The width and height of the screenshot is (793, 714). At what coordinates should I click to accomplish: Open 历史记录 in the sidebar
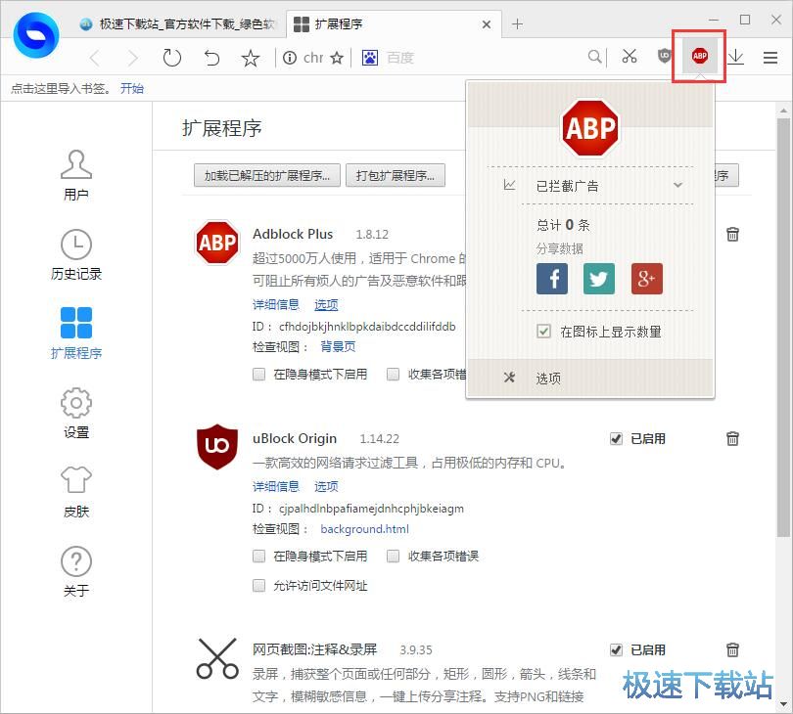[x=76, y=254]
